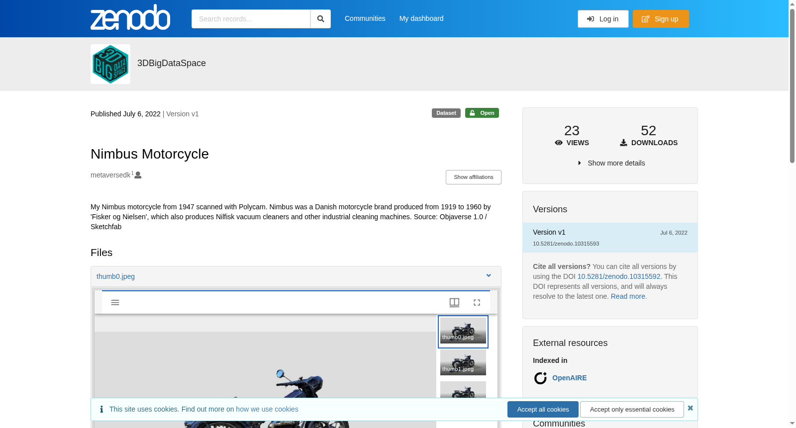Click the Read more link
Image resolution: width=796 pixels, height=428 pixels.
pos(628,296)
